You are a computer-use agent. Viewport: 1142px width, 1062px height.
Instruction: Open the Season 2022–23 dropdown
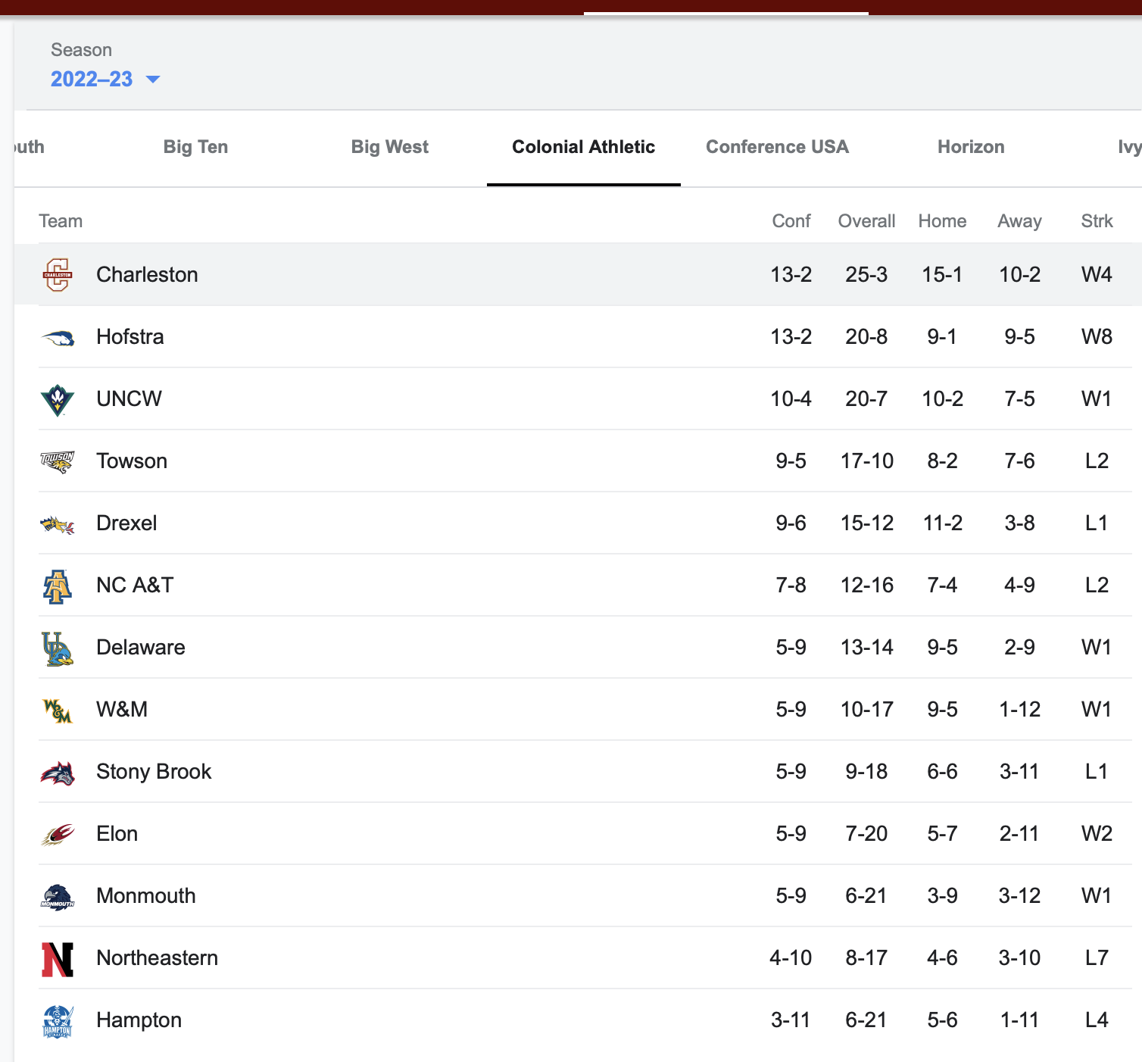tap(92, 79)
